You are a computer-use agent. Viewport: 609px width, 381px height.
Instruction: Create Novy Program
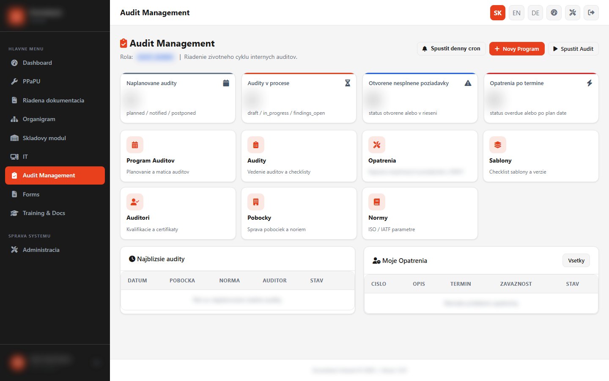pos(517,49)
